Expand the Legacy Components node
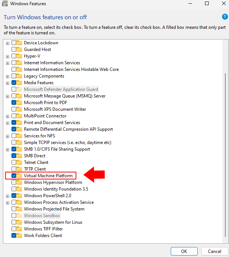Viewport: 229px width, 257px height. pyautogui.click(x=7, y=76)
